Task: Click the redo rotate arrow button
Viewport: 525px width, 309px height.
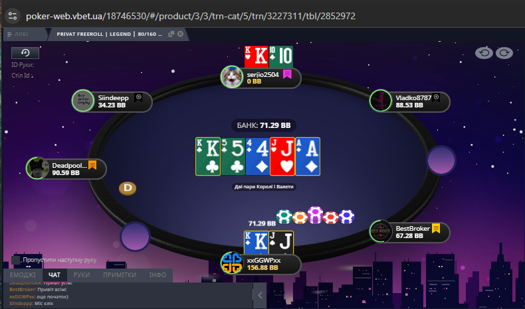Action: [504, 53]
